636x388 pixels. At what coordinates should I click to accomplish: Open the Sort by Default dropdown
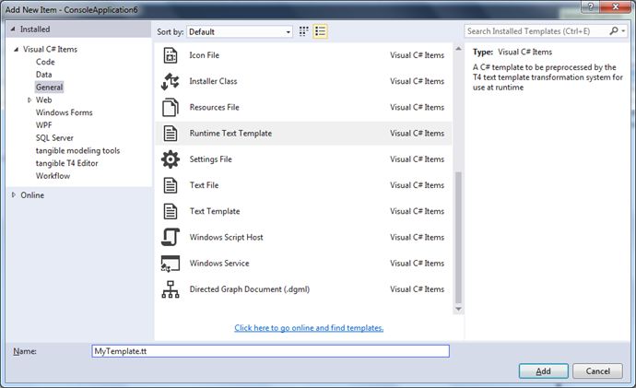point(240,31)
